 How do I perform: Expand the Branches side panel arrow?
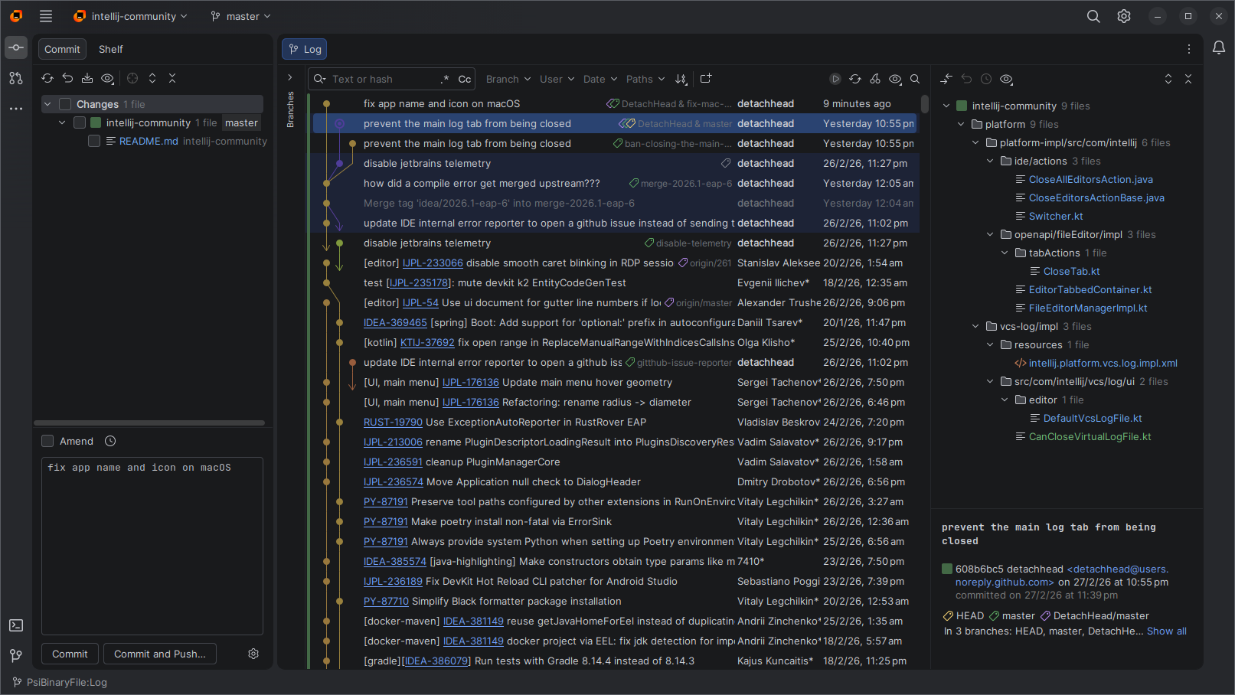[290, 77]
